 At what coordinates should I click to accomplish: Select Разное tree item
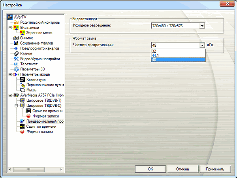pos(26,53)
